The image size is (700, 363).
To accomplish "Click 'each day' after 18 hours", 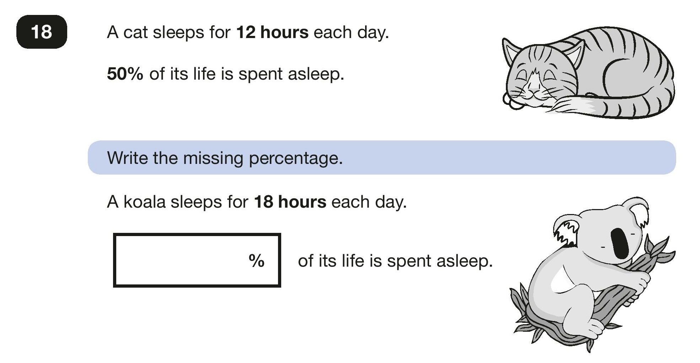I will tap(369, 202).
